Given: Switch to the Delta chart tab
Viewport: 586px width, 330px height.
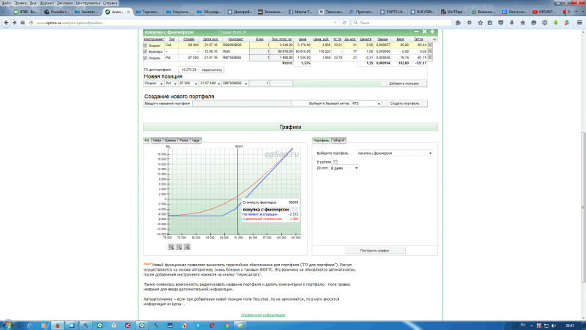Looking at the screenshot, I should point(157,140).
